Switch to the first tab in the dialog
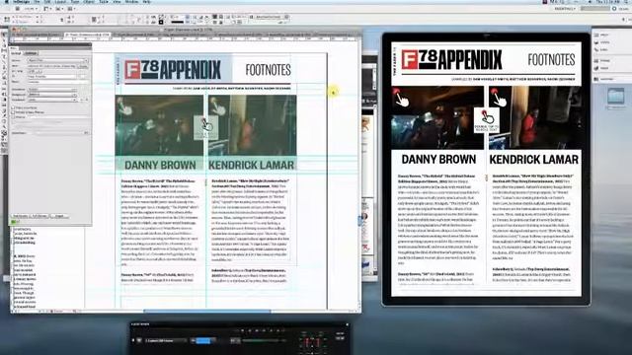The height and width of the screenshot is (355, 632). click(16, 53)
